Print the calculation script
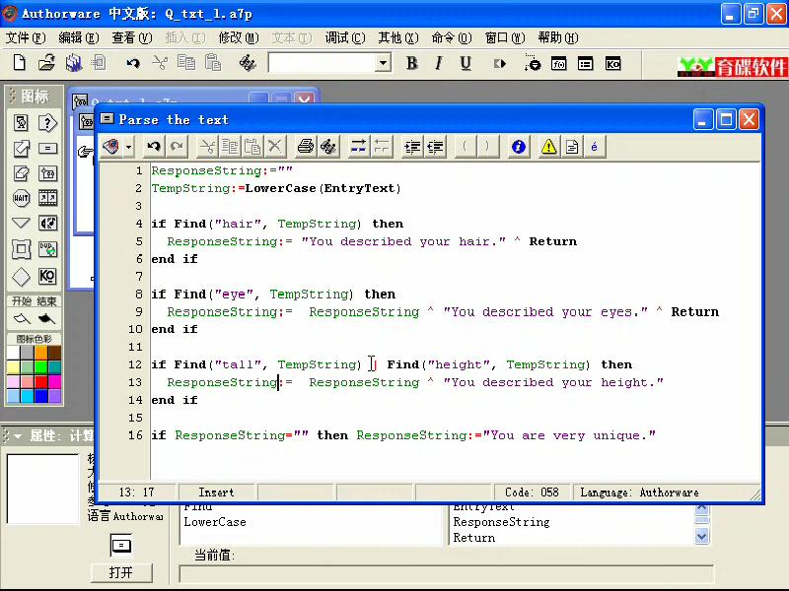Screen dimensions: 789x591 click(305, 147)
